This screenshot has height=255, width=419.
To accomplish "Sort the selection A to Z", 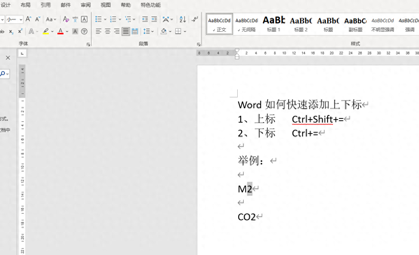I will [183, 19].
